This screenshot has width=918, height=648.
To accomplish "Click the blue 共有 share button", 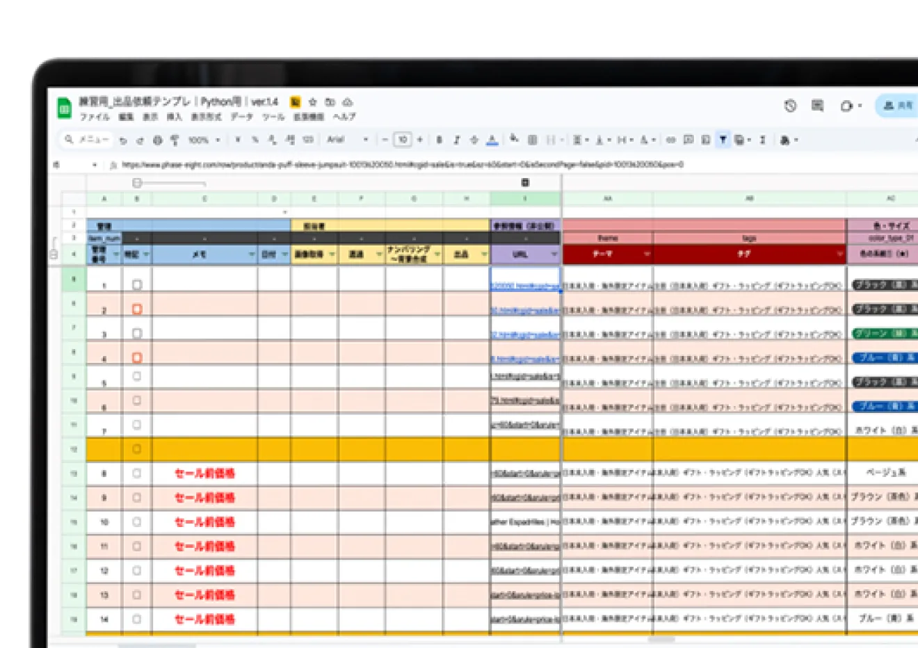I will tap(897, 106).
